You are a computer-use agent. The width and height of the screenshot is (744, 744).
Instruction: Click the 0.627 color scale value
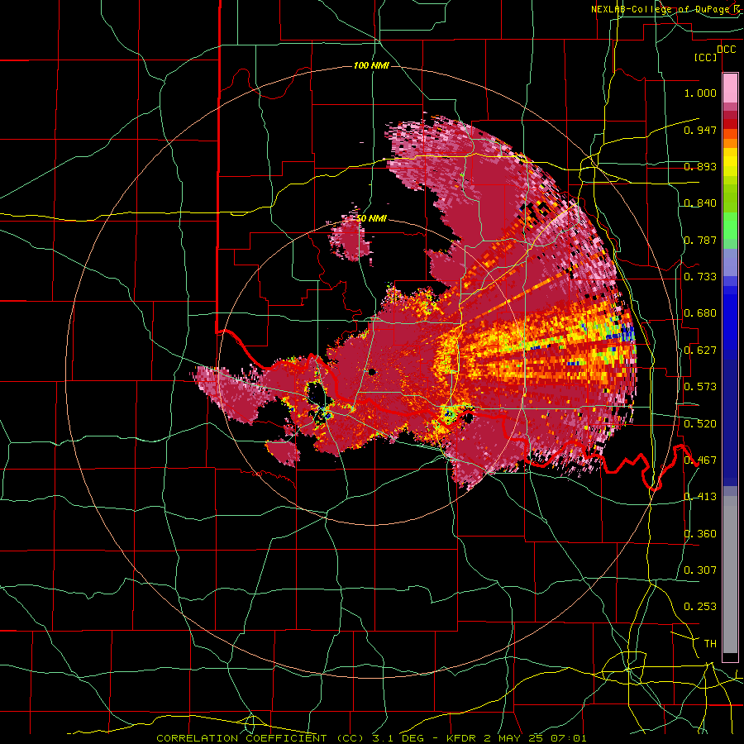[700, 351]
